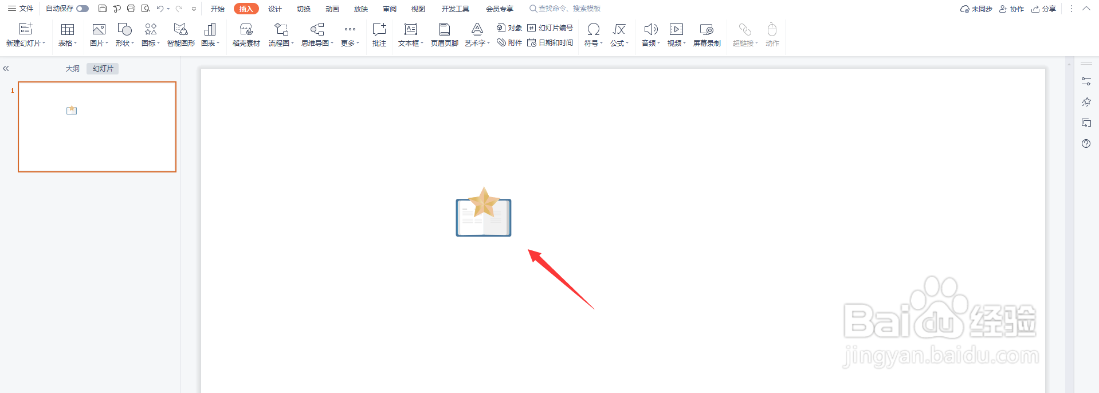Click the undo arrow icon

pos(160,9)
